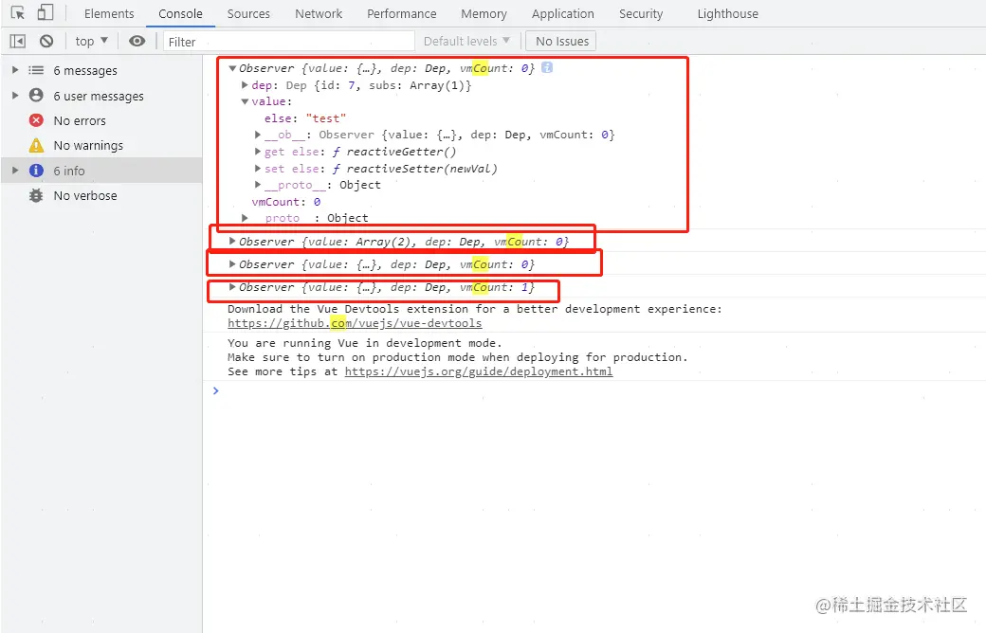The image size is (986, 633).
Task: Expand the dep: Dep {id: 7} property
Action: 246,85
